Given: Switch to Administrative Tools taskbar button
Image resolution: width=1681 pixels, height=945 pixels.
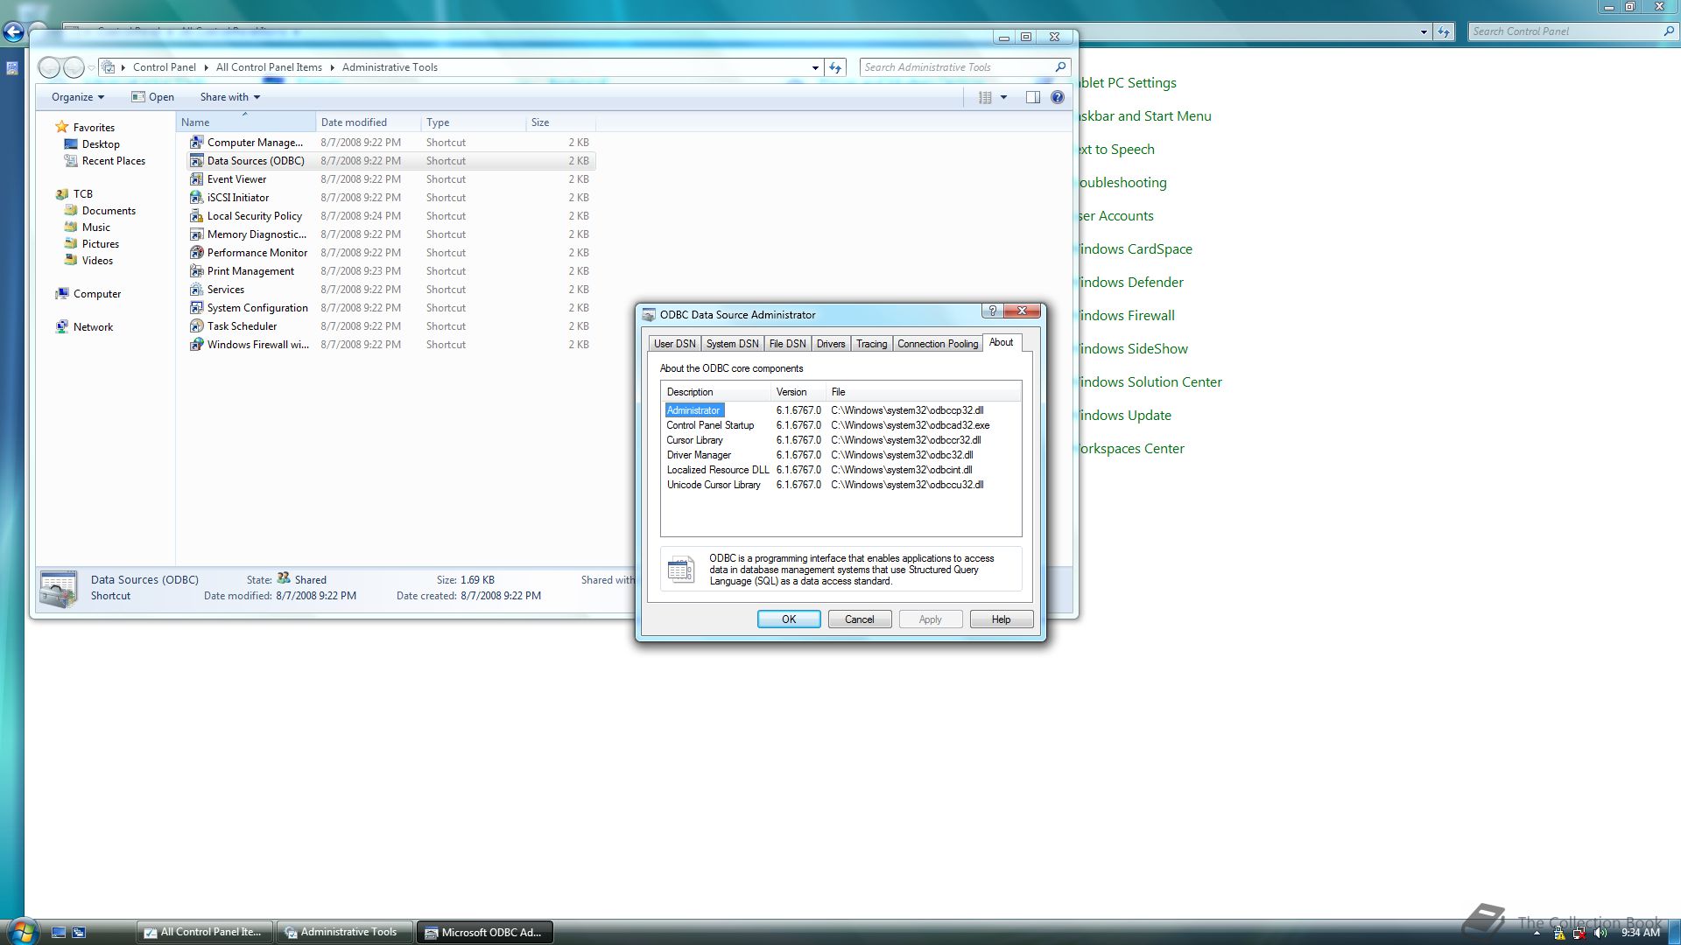Looking at the screenshot, I should [345, 932].
